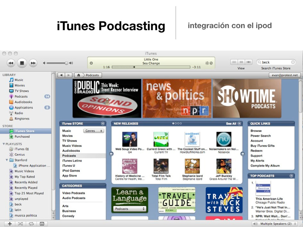Select iTunes Latino in store menu
The height and width of the screenshot is (227, 303).
click(72, 160)
